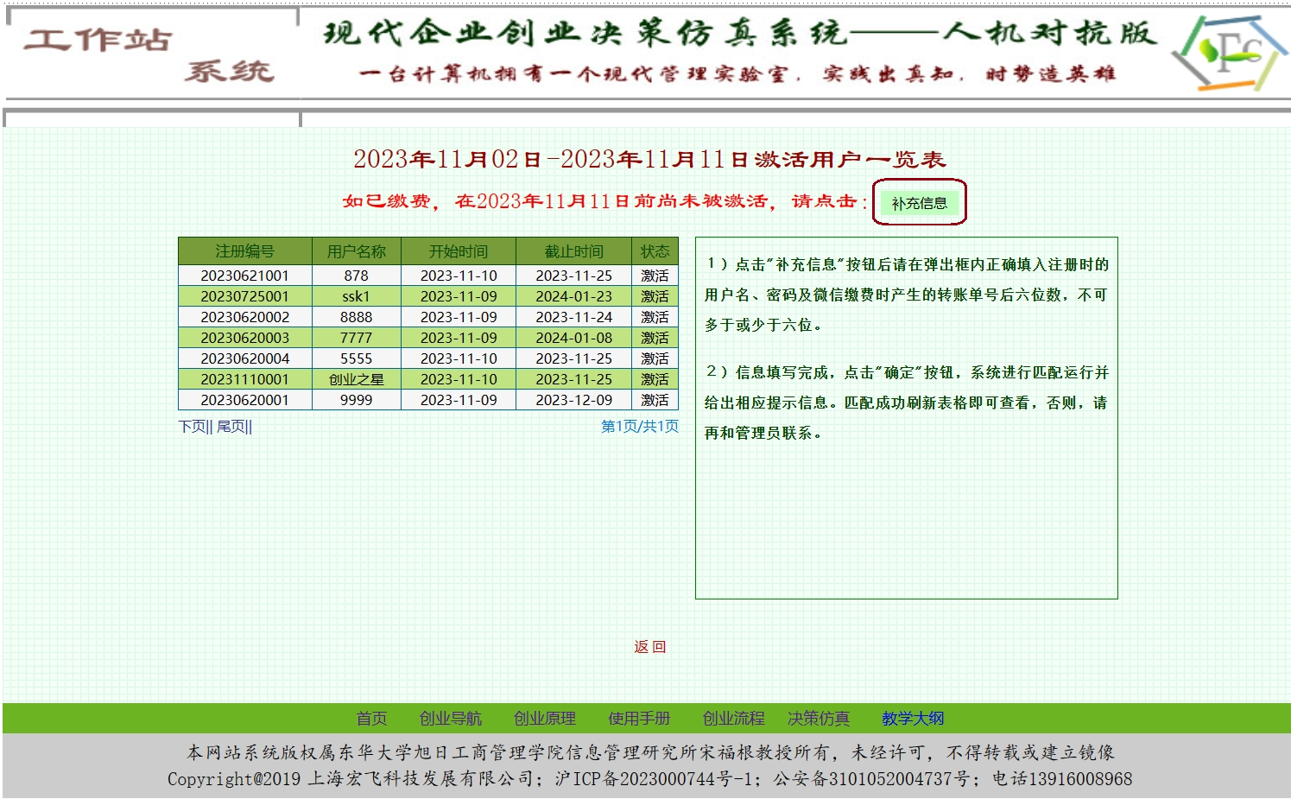
Task: Click the FC logo icon in header
Action: click(x=1229, y=53)
